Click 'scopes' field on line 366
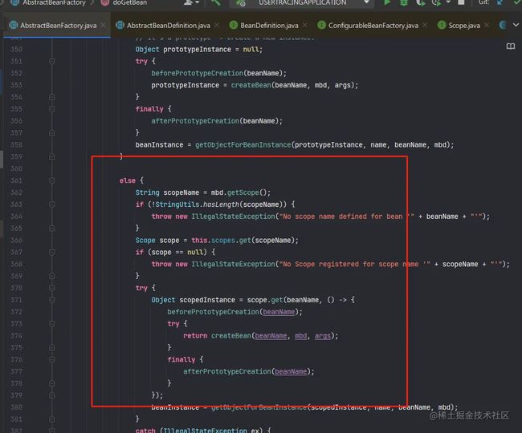The height and width of the screenshot is (433, 522). coord(223,241)
